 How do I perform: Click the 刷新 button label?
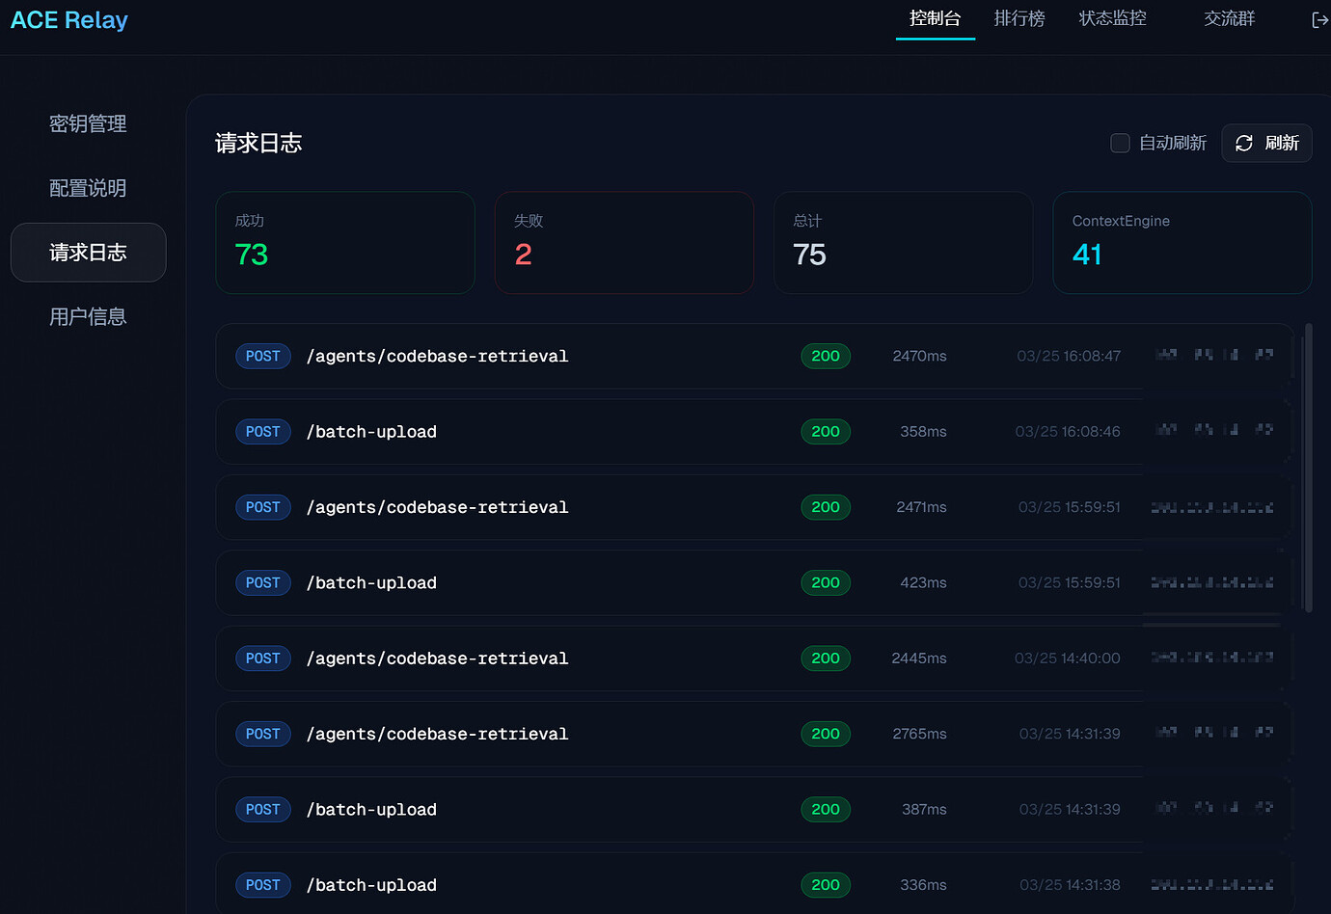point(1282,143)
